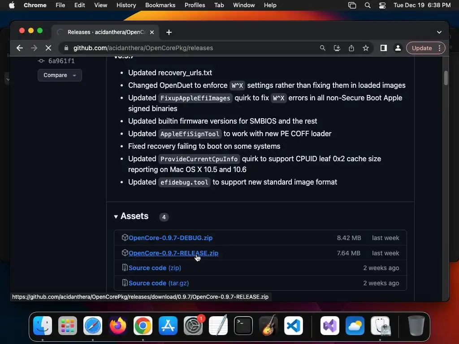Download Source code (zip)
The image size is (459, 344).
(x=155, y=268)
